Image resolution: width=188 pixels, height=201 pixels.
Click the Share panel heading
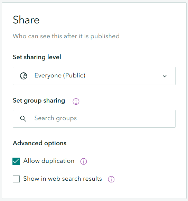26,20
